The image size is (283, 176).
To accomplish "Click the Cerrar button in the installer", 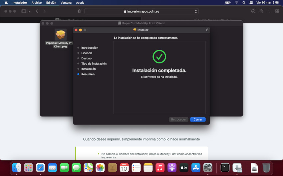I will 198,120.
